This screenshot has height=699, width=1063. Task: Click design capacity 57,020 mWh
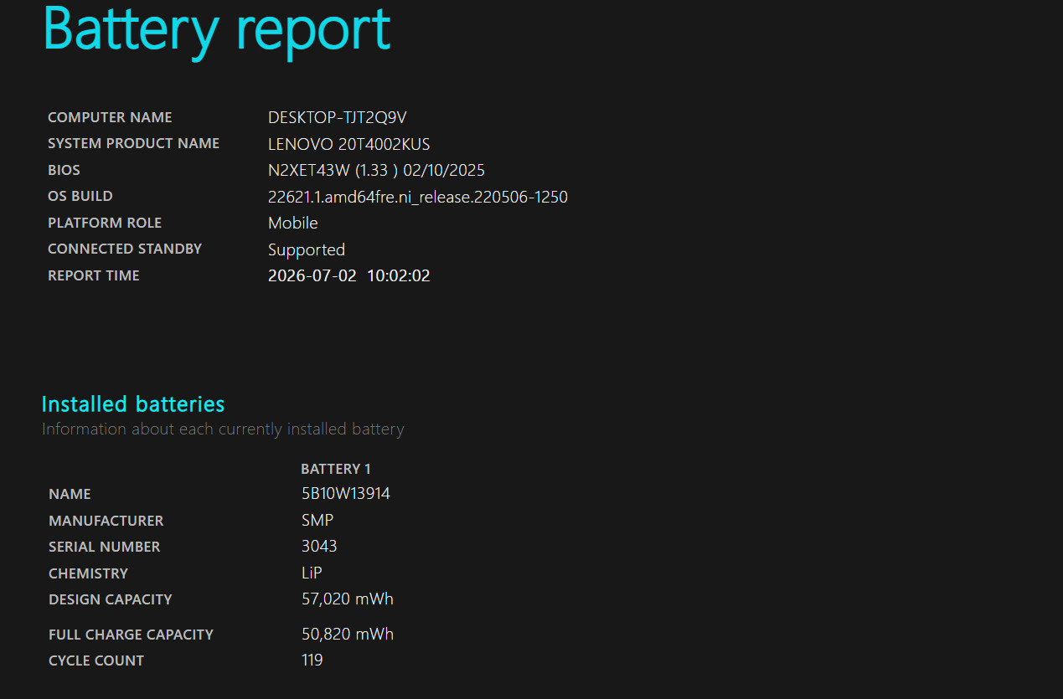pyautogui.click(x=348, y=599)
